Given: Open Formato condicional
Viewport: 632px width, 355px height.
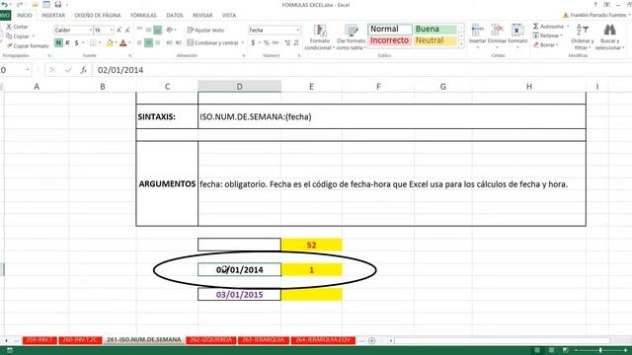Looking at the screenshot, I should pos(320,37).
